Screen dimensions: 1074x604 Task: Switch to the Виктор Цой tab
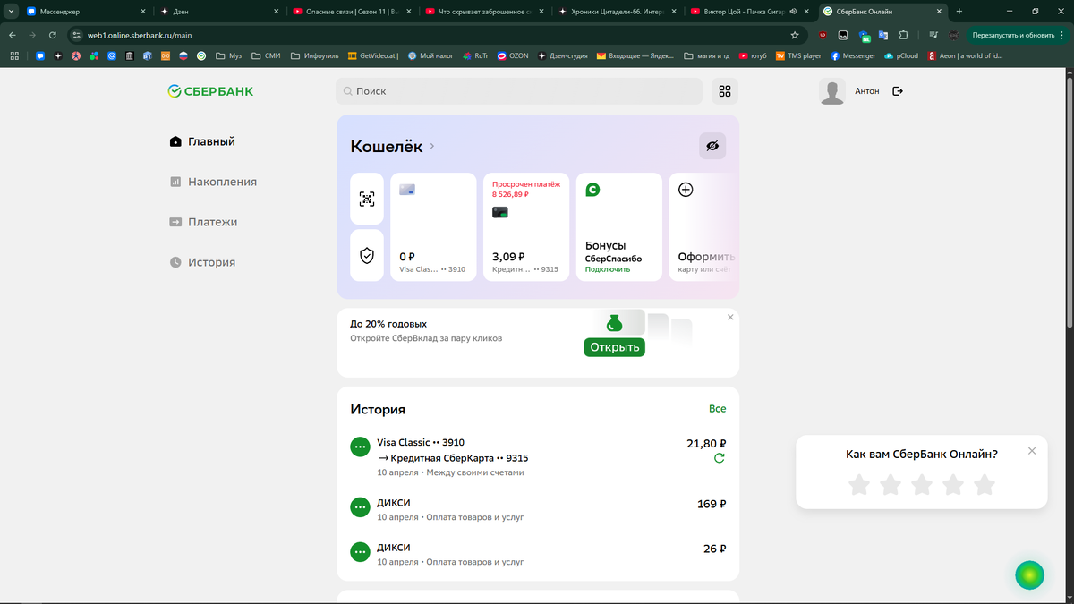pyautogui.click(x=749, y=12)
